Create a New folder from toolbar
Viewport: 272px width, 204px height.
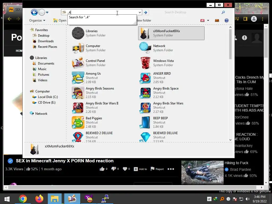click(144, 20)
